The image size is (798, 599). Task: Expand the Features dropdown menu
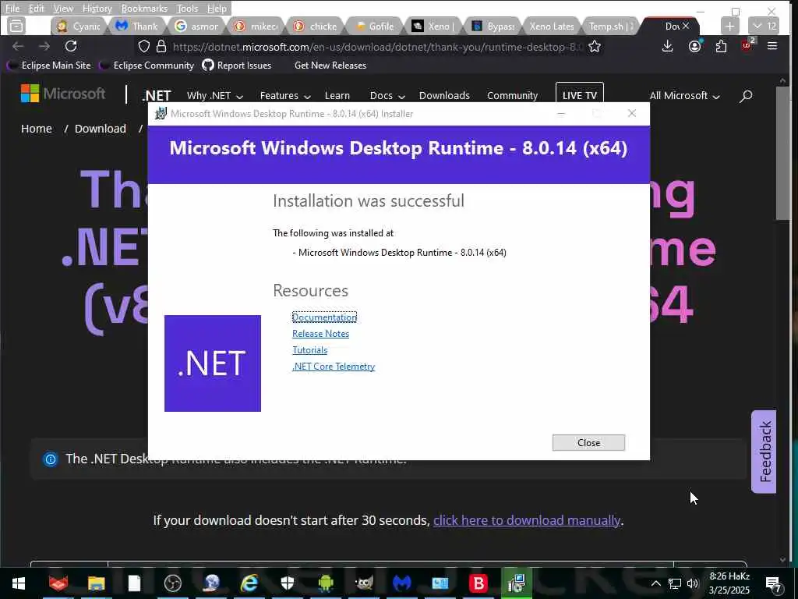tap(285, 96)
